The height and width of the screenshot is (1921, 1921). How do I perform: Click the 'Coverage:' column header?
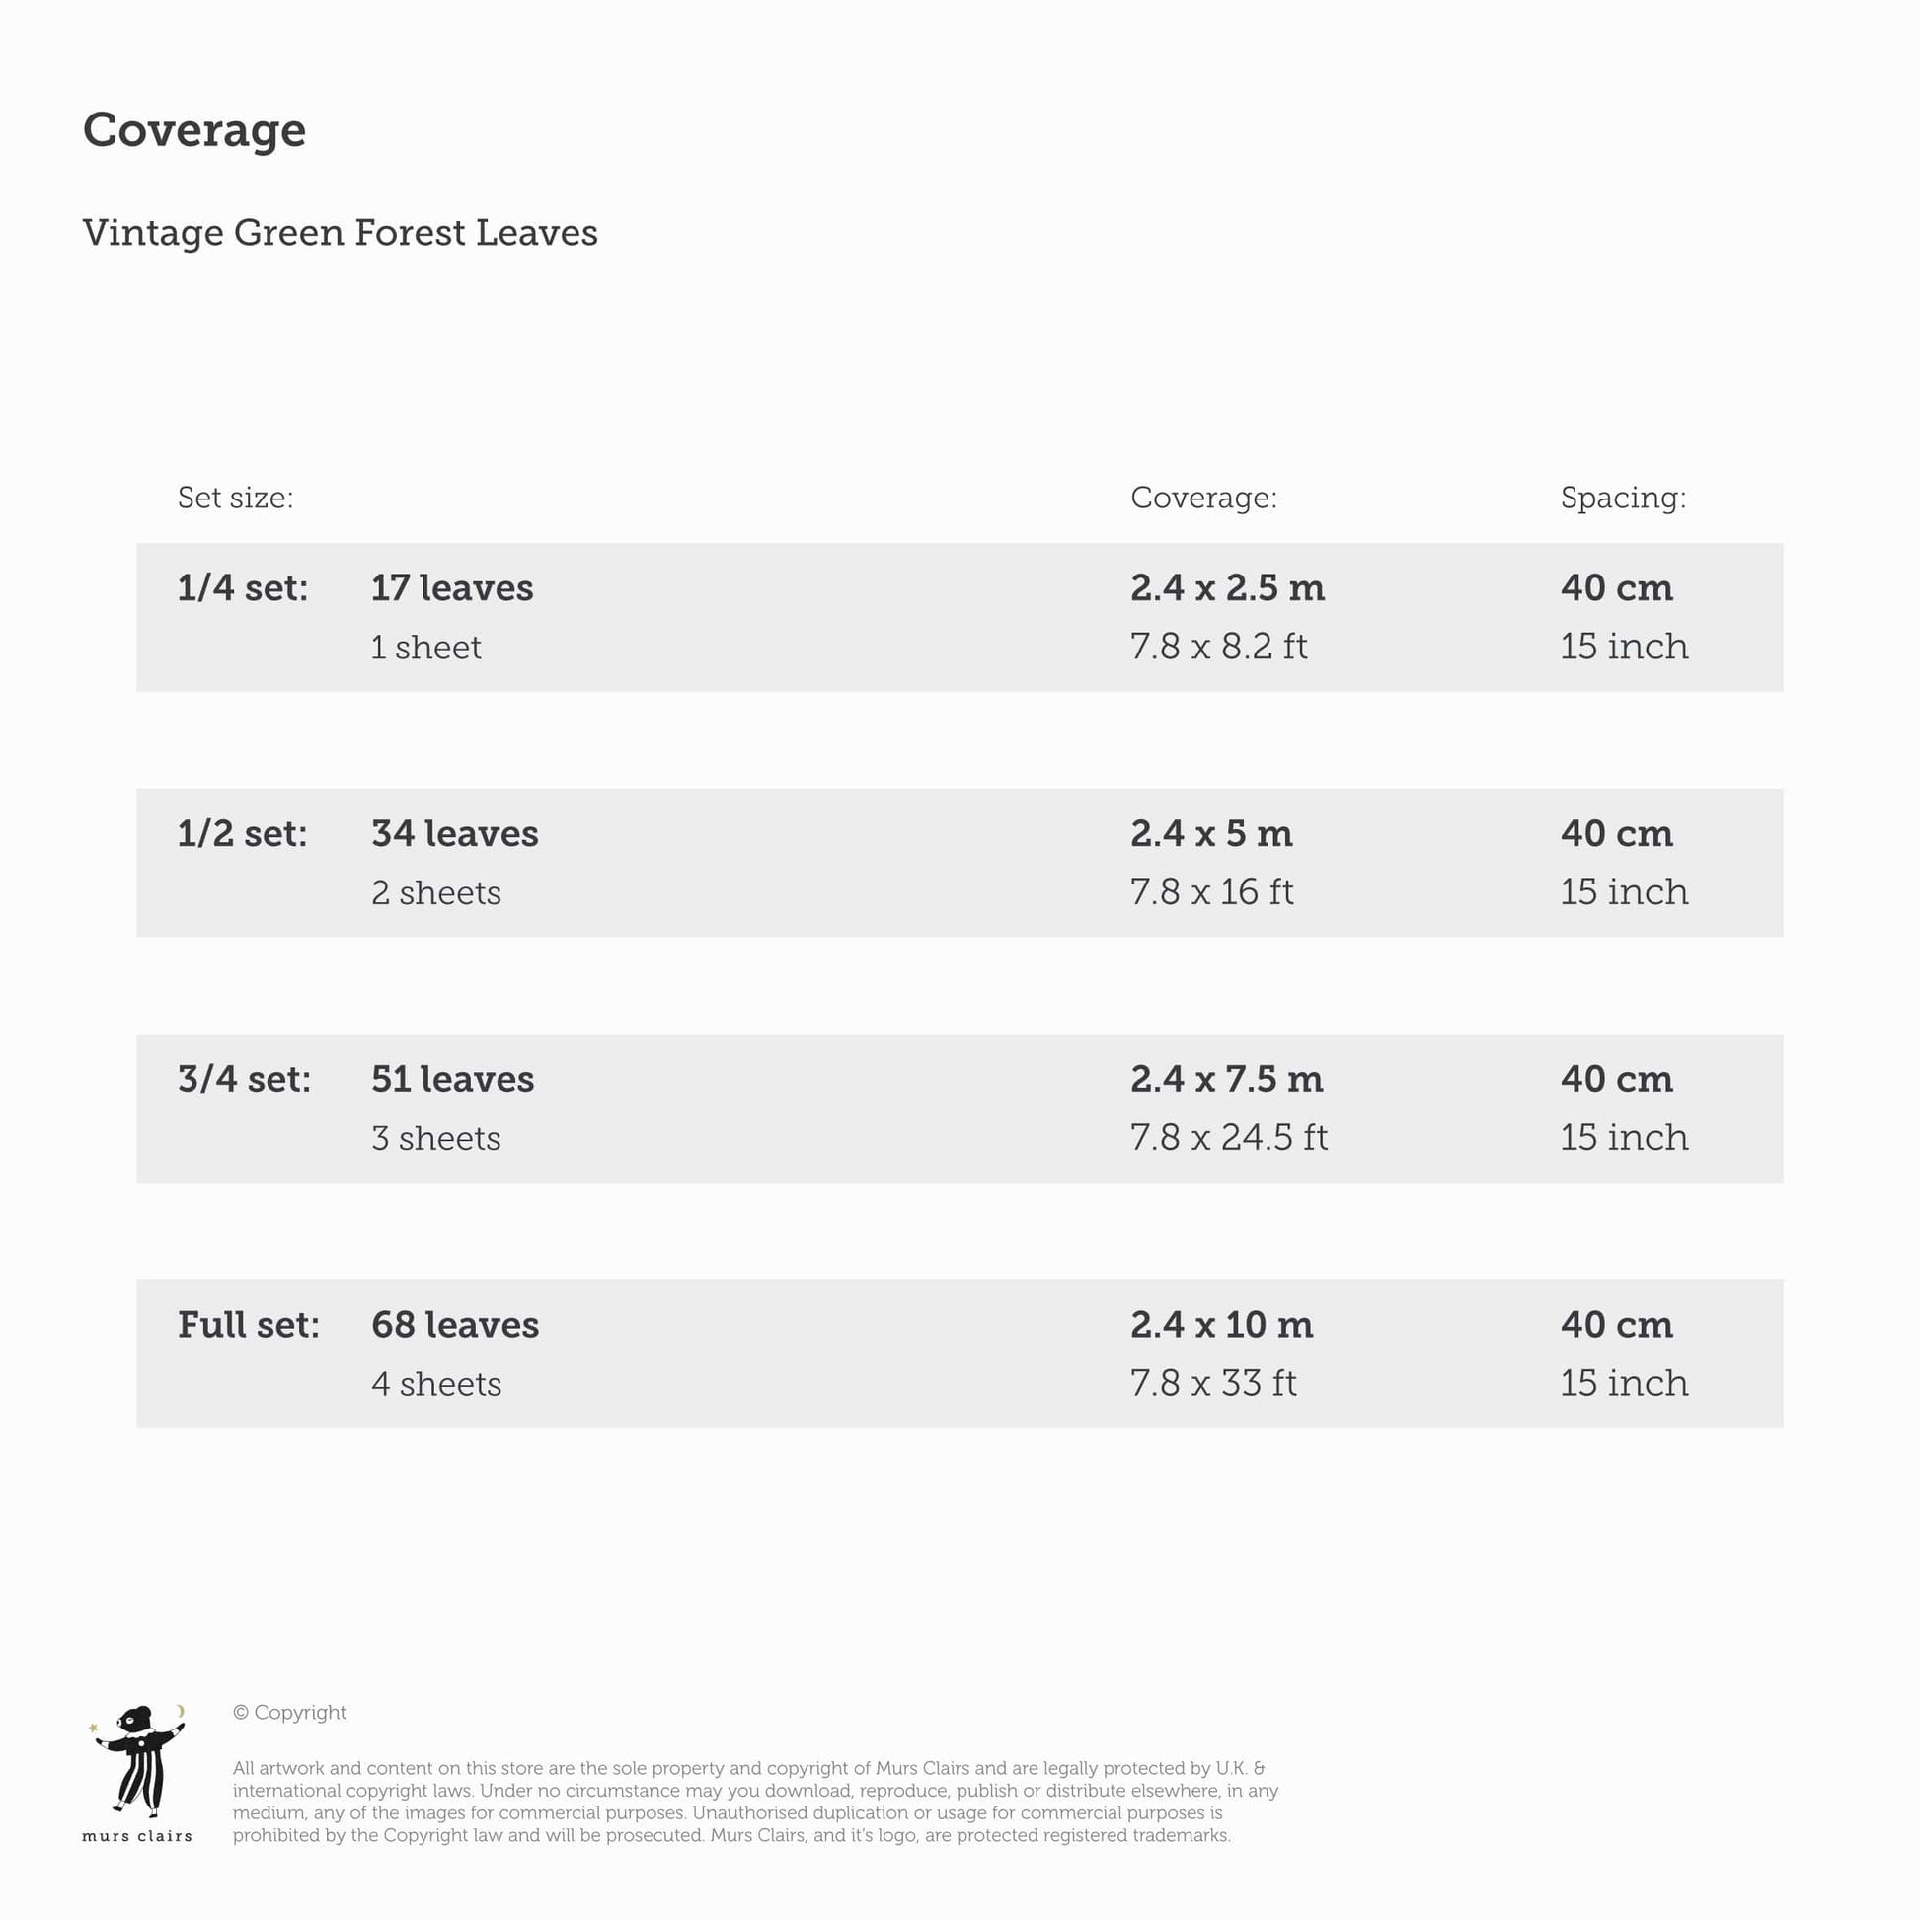click(x=1203, y=498)
